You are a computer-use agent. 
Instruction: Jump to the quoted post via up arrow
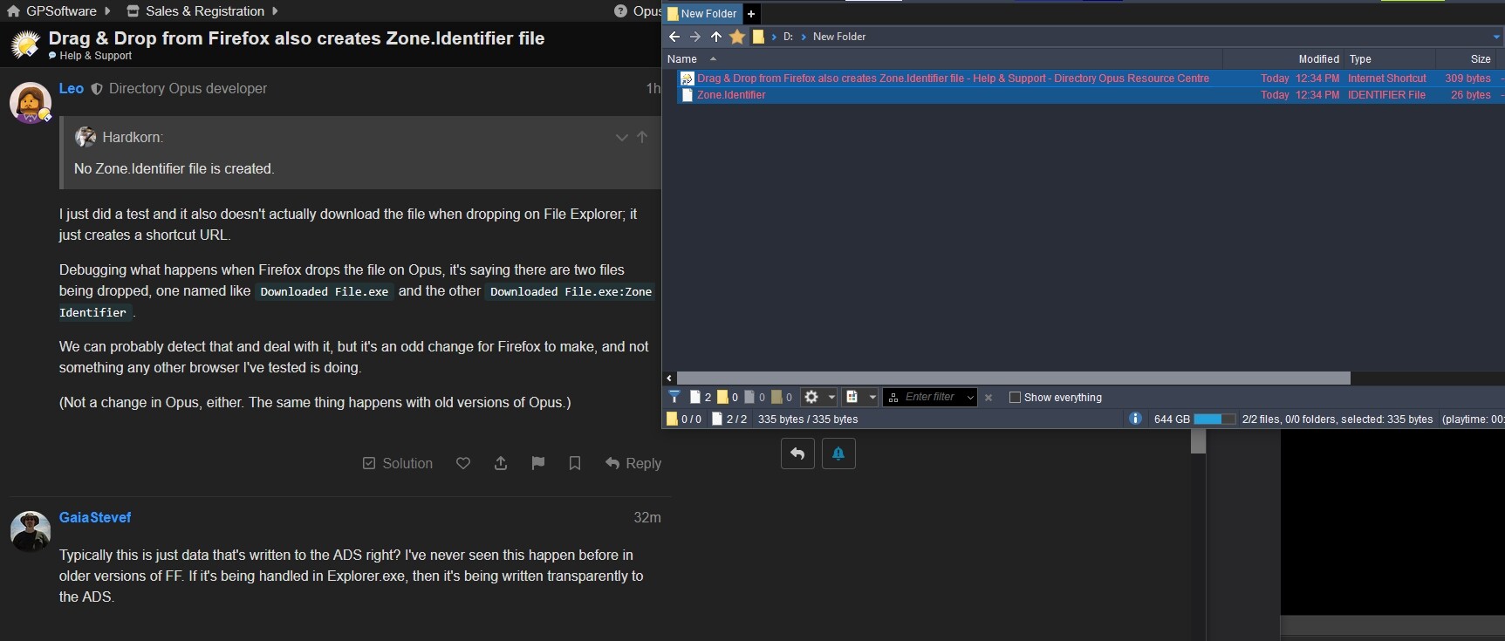[642, 137]
